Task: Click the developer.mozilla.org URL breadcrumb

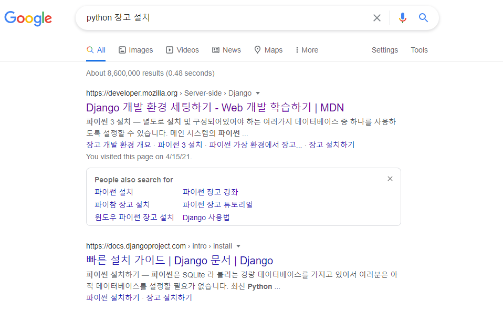Action: pyautogui.click(x=169, y=94)
